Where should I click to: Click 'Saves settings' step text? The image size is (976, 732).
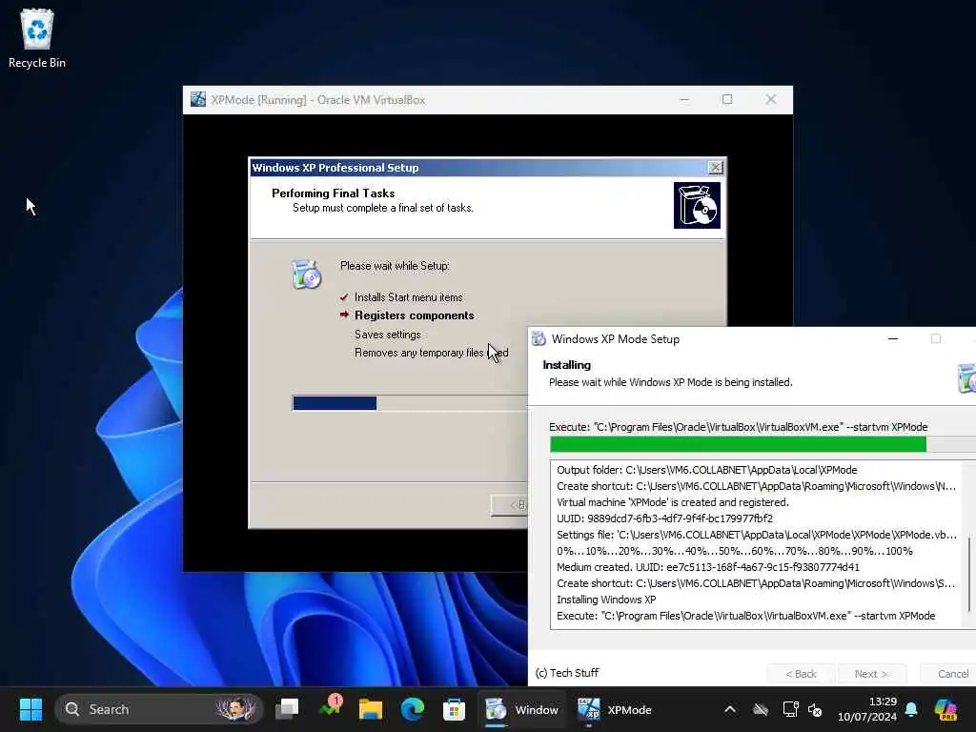click(387, 335)
